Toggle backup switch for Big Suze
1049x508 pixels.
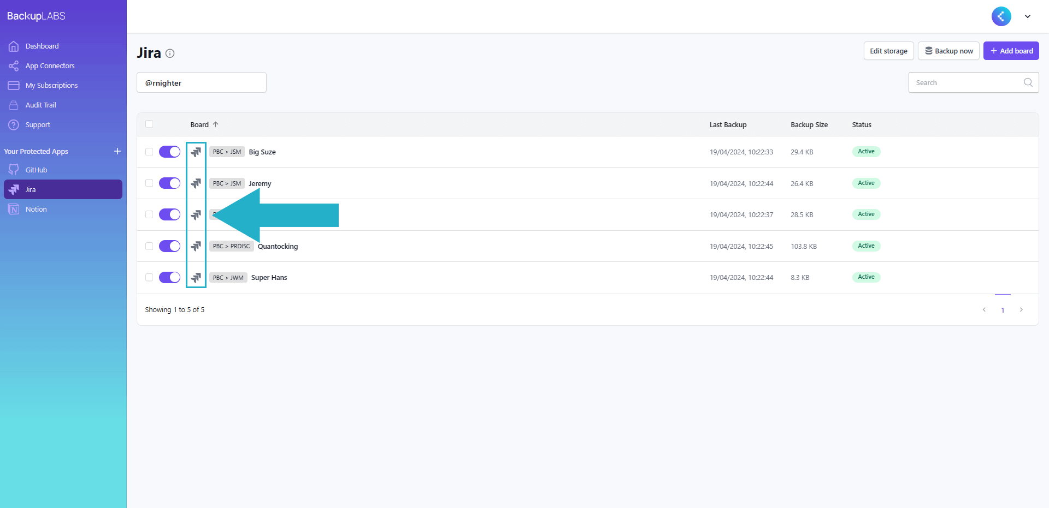tap(169, 152)
